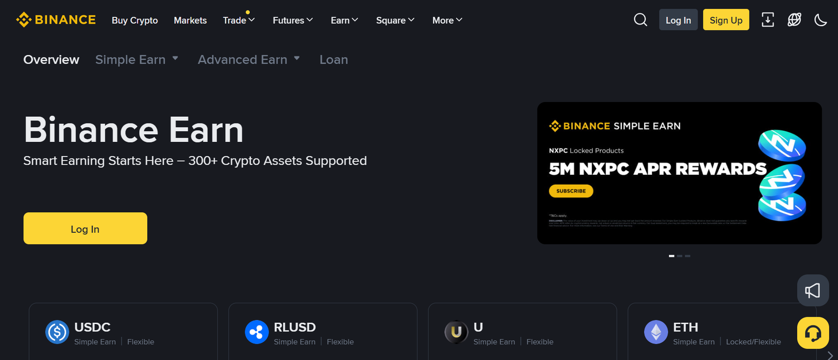This screenshot has width=838, height=360.
Task: Click the yellow Sign Up button
Action: [x=726, y=20]
